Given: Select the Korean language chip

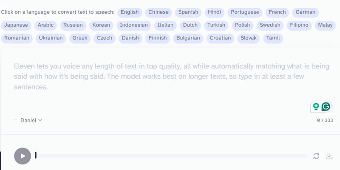Looking at the screenshot, I should click(101, 25).
